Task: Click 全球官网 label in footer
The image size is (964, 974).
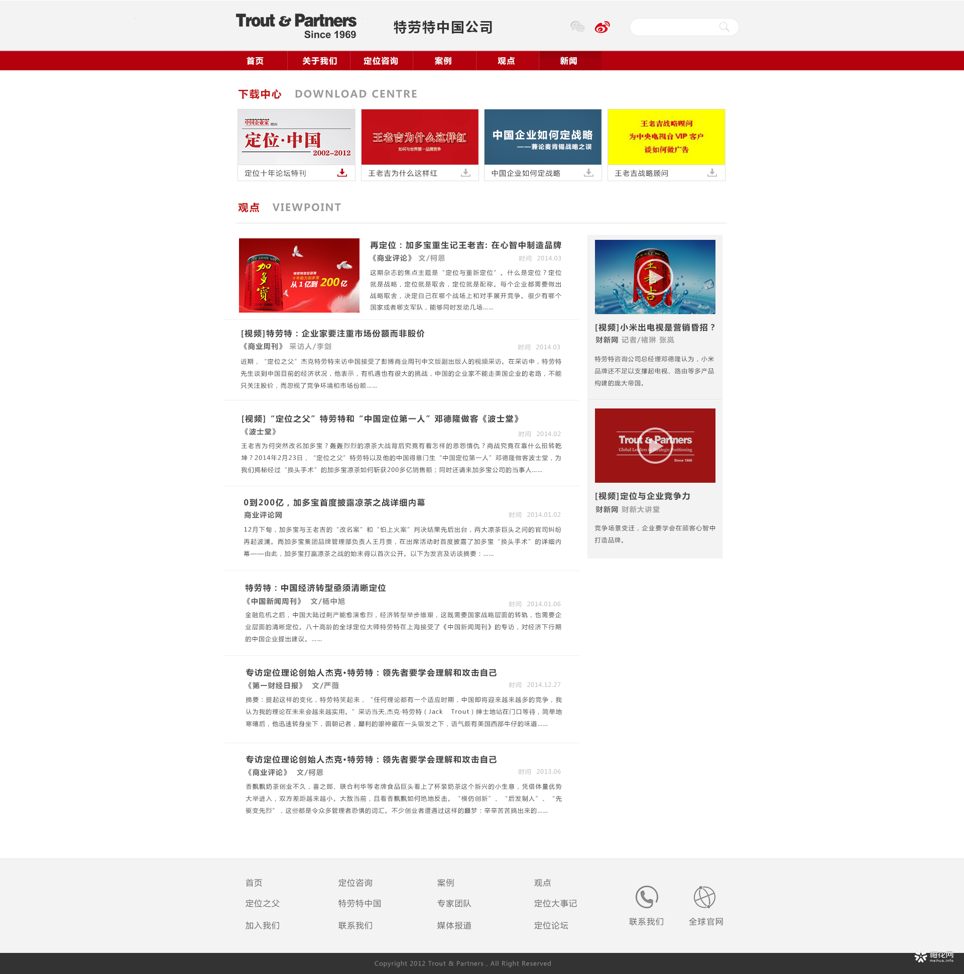Action: [x=706, y=922]
